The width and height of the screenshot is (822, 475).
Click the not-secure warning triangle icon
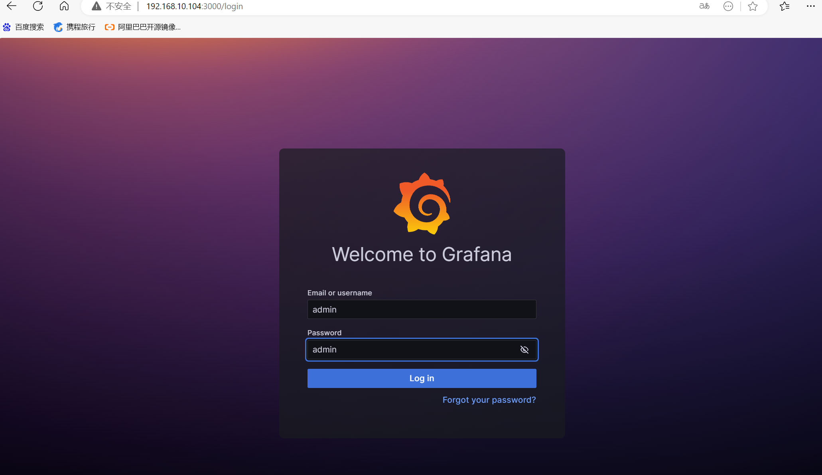96,6
